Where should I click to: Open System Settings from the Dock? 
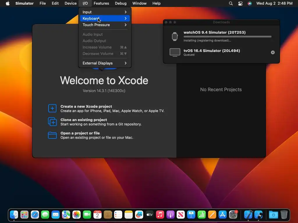pyautogui.click(x=233, y=215)
